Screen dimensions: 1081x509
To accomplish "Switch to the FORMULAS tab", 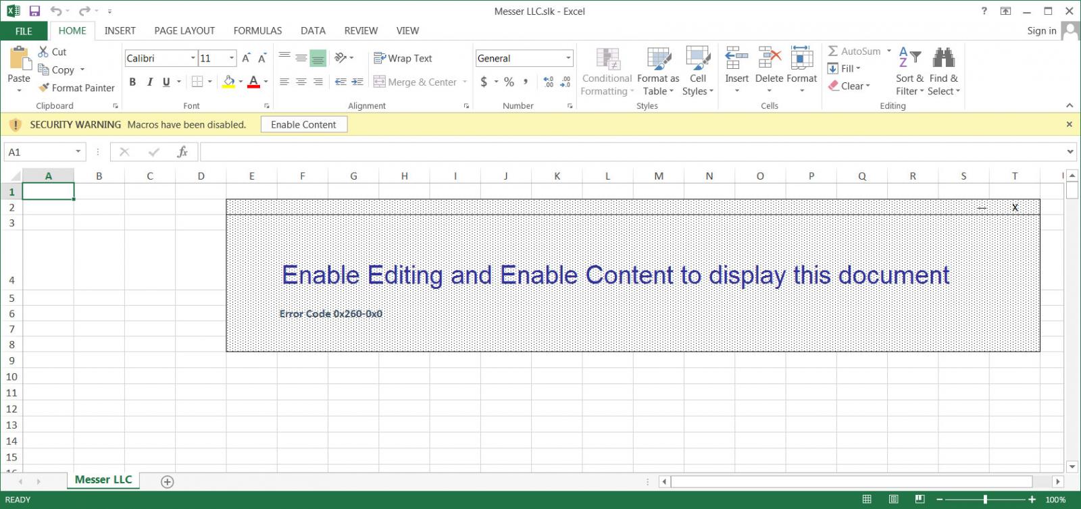I will (257, 31).
